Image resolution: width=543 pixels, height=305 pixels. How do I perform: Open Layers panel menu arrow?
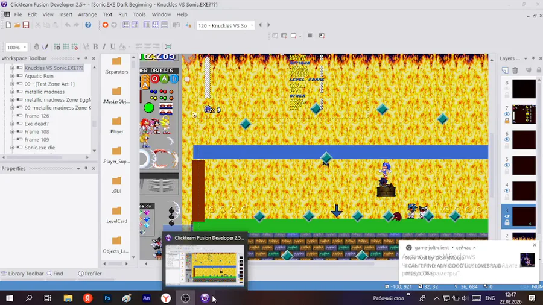click(x=526, y=58)
